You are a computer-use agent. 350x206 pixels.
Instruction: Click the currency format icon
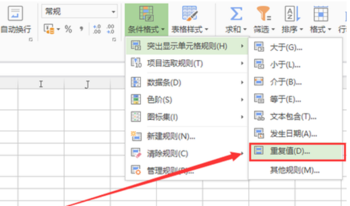[49, 29]
